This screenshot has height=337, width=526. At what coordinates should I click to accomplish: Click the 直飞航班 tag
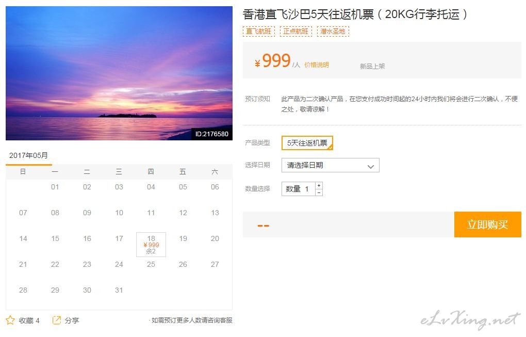[259, 31]
